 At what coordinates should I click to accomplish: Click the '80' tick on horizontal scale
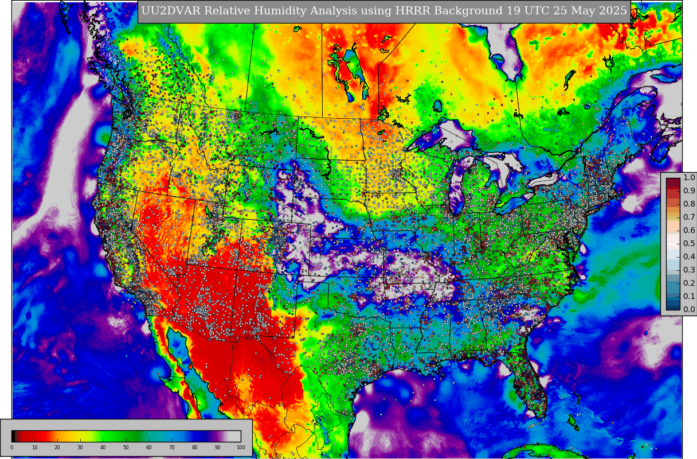(x=195, y=448)
